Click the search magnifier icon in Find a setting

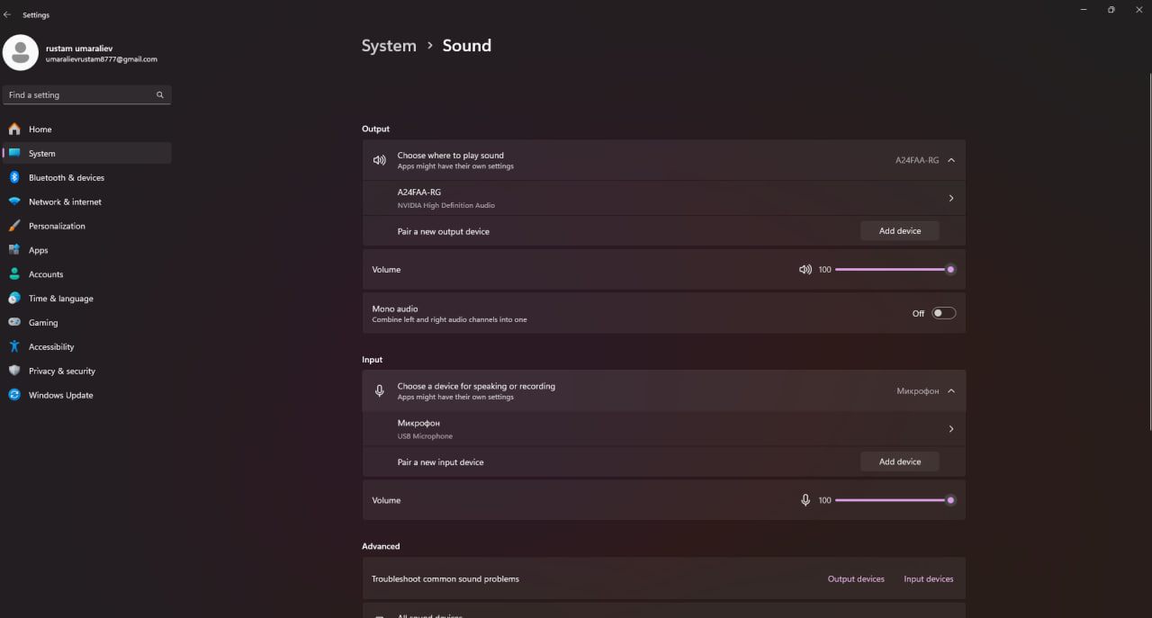click(x=160, y=94)
